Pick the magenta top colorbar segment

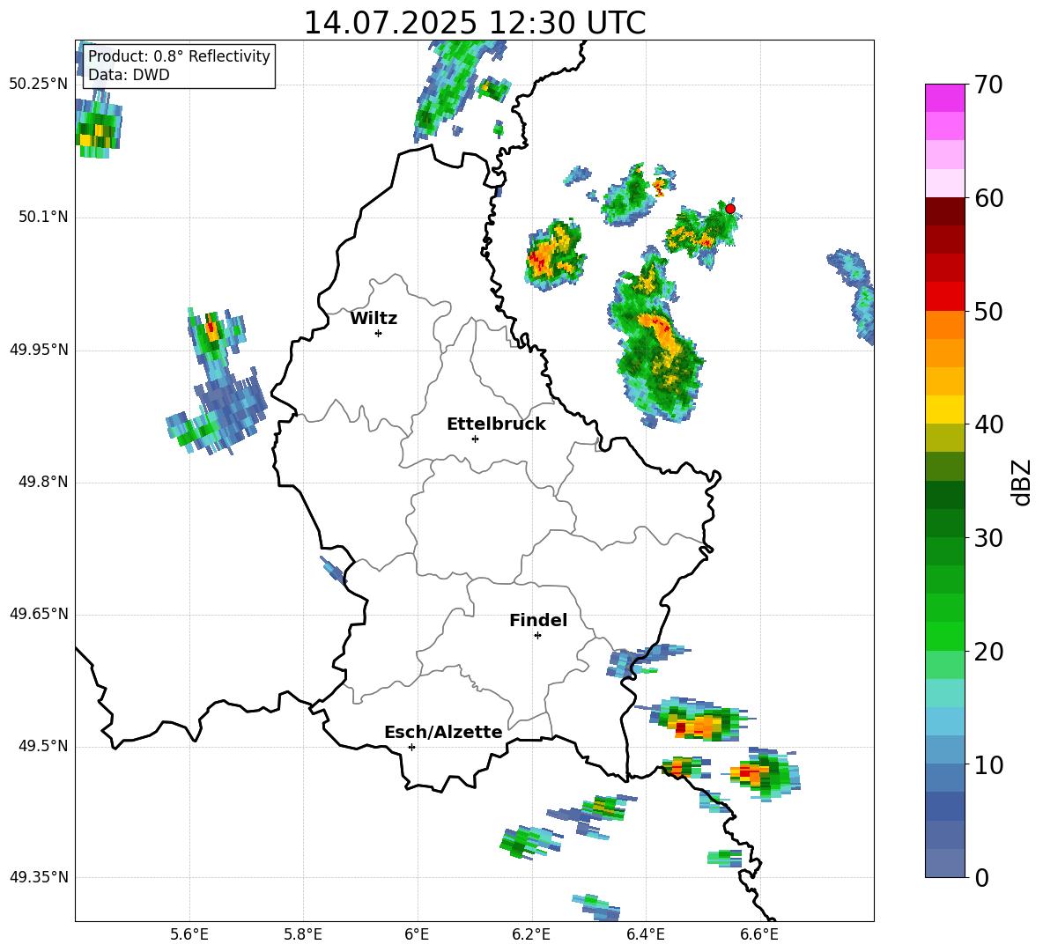(x=944, y=99)
